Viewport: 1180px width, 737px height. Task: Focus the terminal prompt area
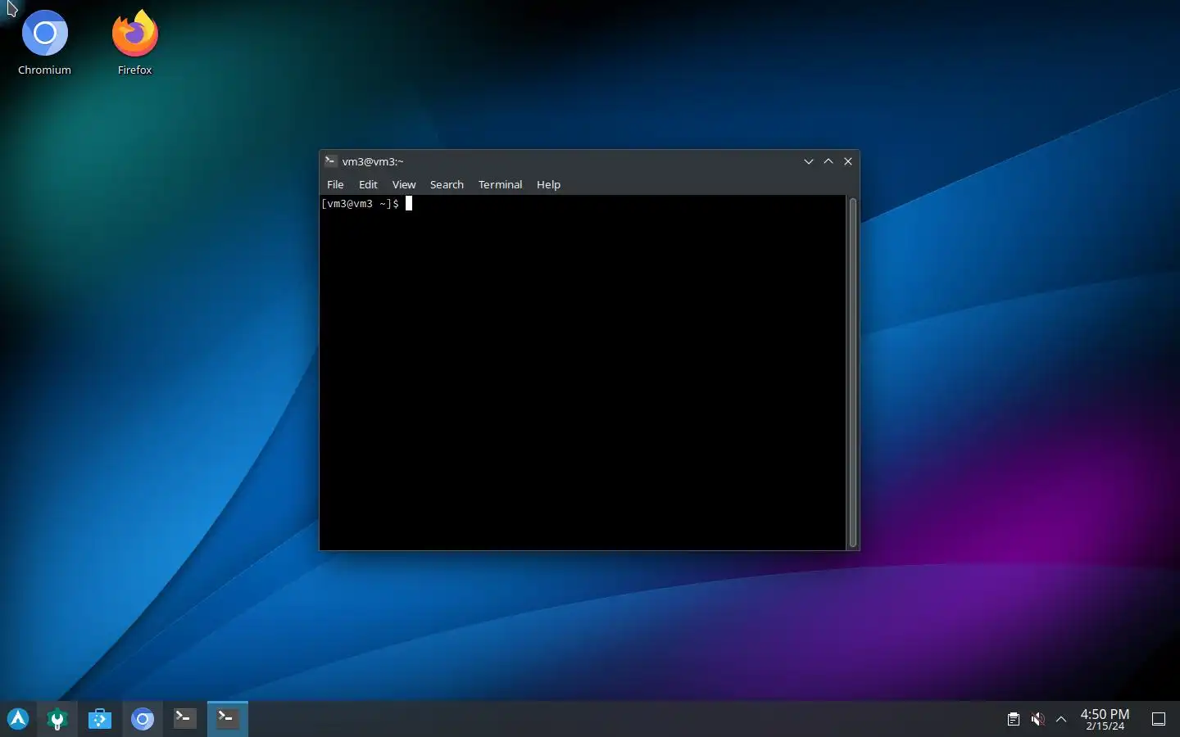click(x=583, y=373)
